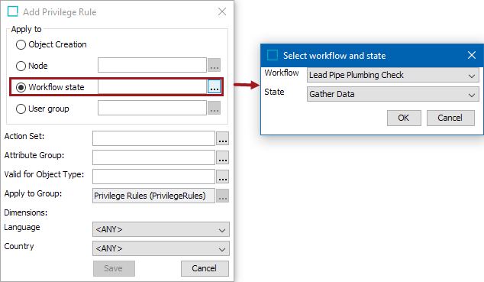Open the Country dropdown set to ANY

tap(161, 248)
